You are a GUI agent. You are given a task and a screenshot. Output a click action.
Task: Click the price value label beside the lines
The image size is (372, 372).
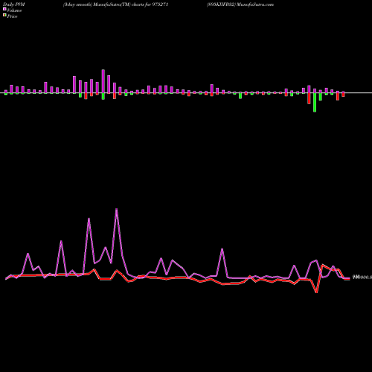point(362,278)
